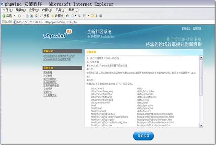Screen dimensions: 216x145
Task: Go to the Home page icon
Action: click(36, 16)
